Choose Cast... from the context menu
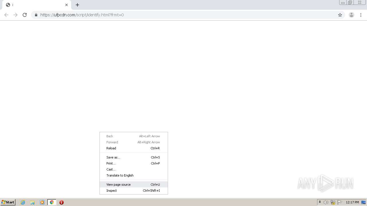Image resolution: width=367 pixels, height=206 pixels. click(134, 169)
